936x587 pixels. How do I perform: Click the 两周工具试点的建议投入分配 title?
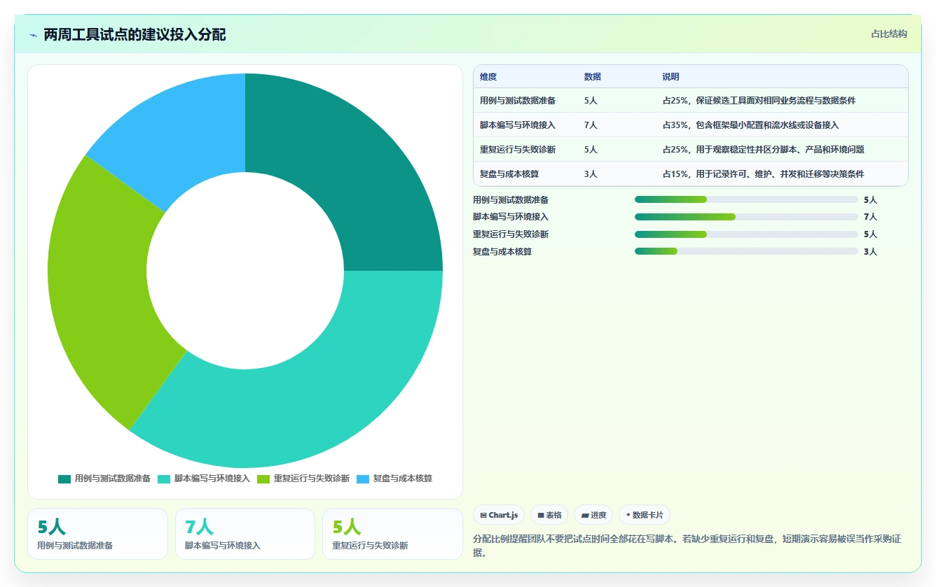point(135,34)
